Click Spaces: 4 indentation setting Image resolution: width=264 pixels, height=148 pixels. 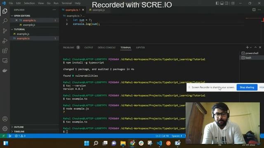(x=177, y=136)
